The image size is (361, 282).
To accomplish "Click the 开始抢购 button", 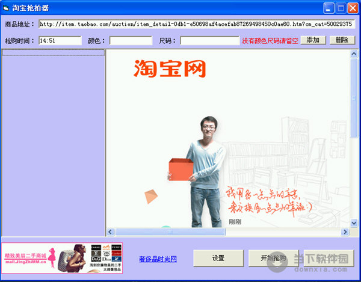I will point(274,258).
